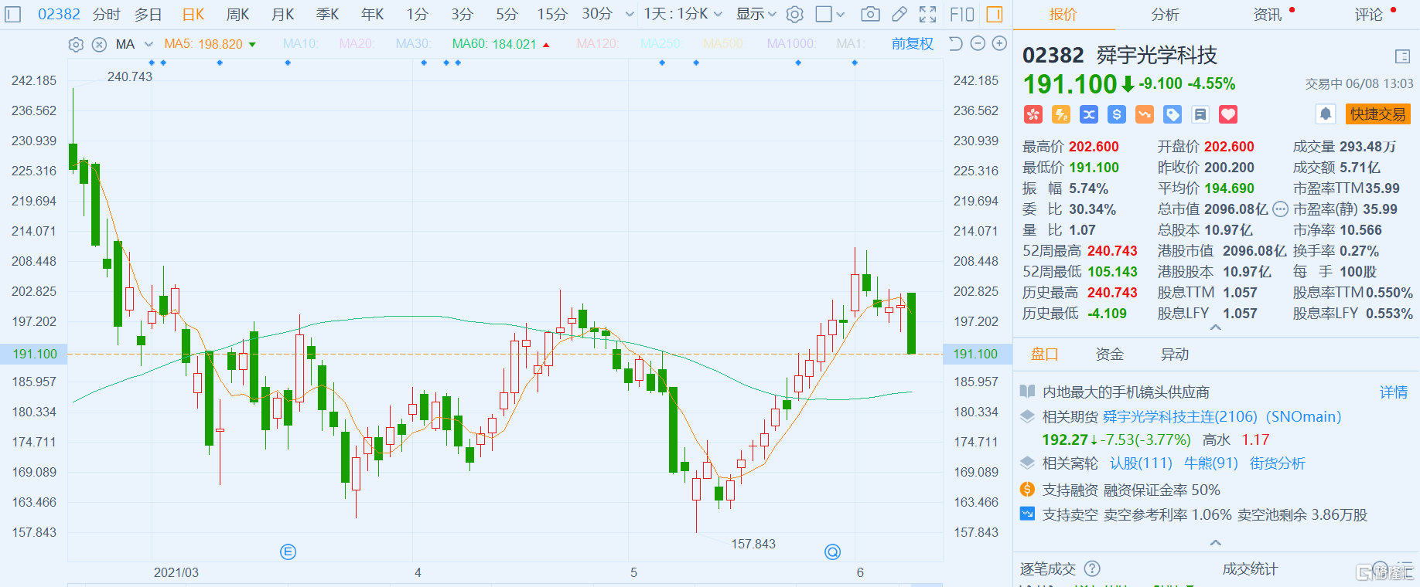The width and height of the screenshot is (1420, 587).
Task: Open the price alert bell
Action: click(1326, 114)
